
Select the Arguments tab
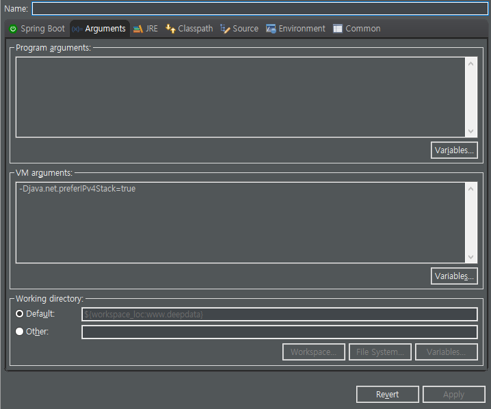(x=99, y=29)
